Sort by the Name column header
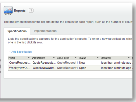 (12, 58)
